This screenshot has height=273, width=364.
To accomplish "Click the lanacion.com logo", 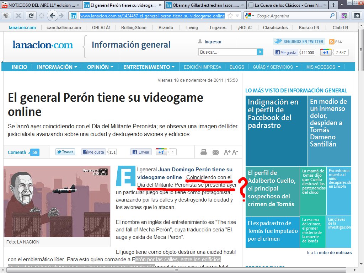I will 43,44.
